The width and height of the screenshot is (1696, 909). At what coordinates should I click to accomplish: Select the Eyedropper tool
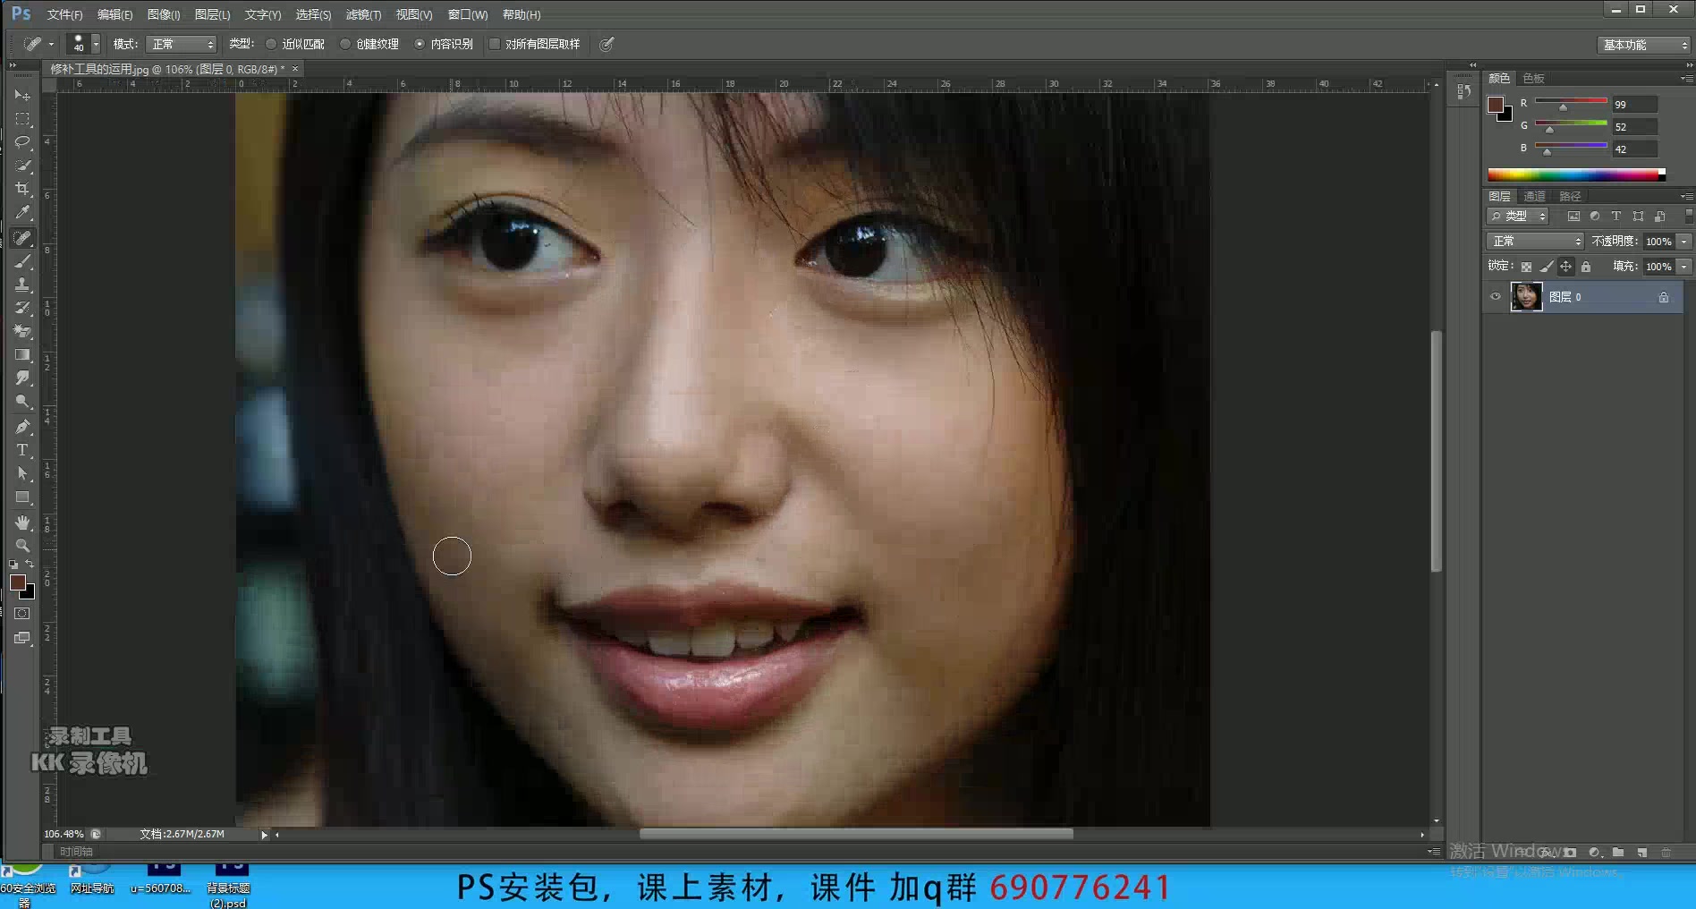coord(22,213)
